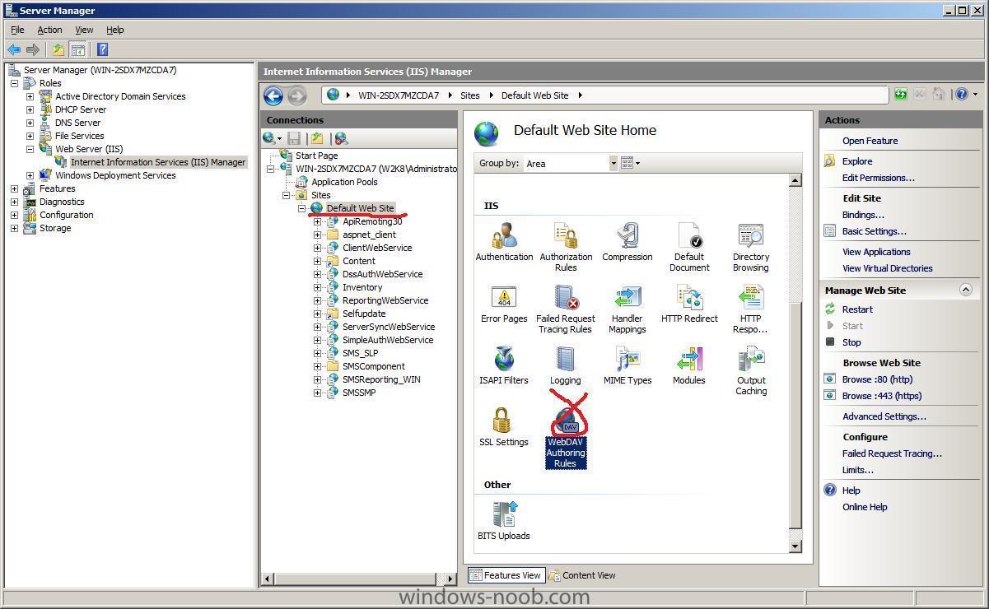The image size is (989, 609).
Task: Collapse the Default Web Site node
Action: tap(301, 208)
